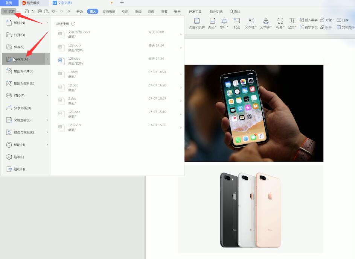Screen dimensions: 355x259
Task: Click 文档加密(E) in file menu
Action: (26, 120)
